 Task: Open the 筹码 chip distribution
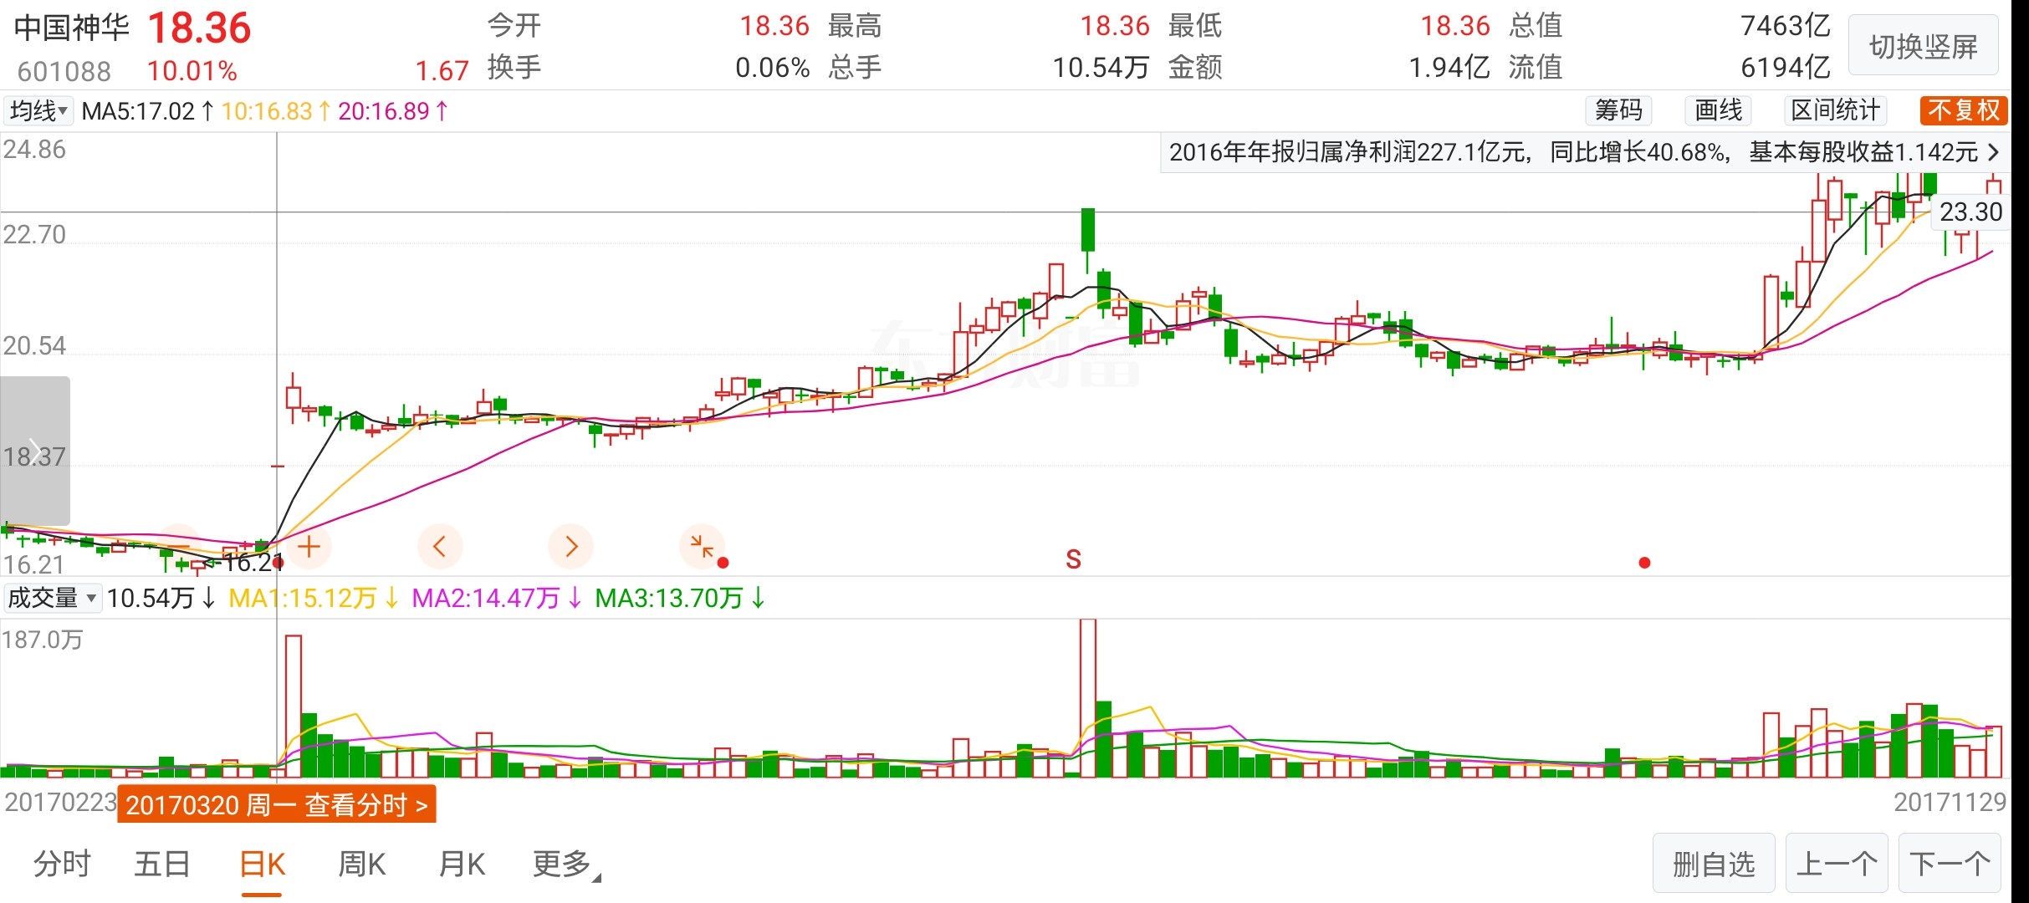point(1618,110)
